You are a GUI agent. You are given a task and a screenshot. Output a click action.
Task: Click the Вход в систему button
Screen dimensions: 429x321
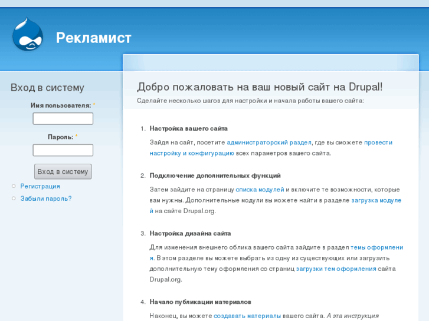63,171
